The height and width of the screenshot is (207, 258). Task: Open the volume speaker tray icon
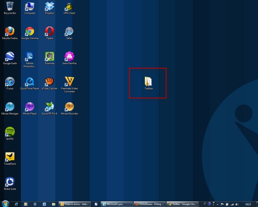[237, 204]
